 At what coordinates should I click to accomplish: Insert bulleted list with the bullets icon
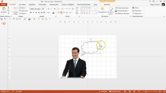pos(59,9)
